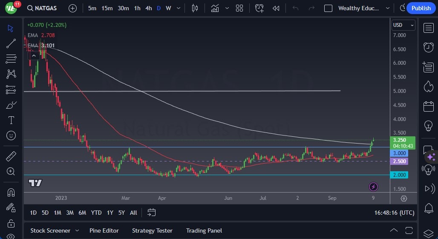
Task: Switch to the Pine Editor tab
Action: [x=104, y=230]
